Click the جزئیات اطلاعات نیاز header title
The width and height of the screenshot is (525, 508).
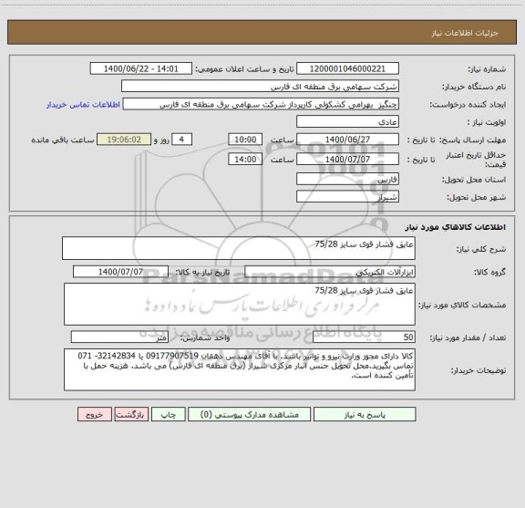(465, 33)
